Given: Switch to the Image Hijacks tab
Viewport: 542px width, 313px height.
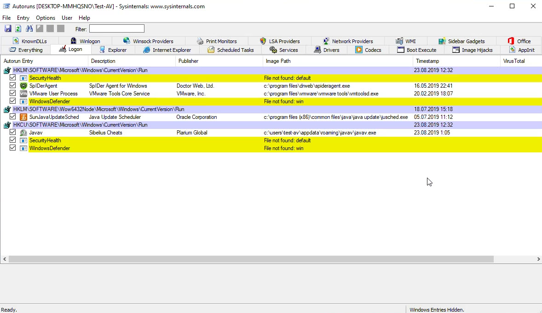Looking at the screenshot, I should point(472,50).
